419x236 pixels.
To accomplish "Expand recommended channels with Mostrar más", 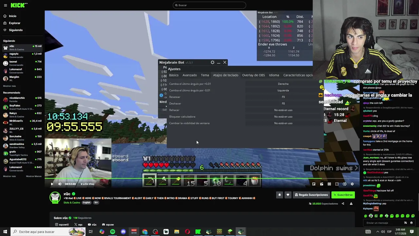I will pyautogui.click(x=9, y=176).
